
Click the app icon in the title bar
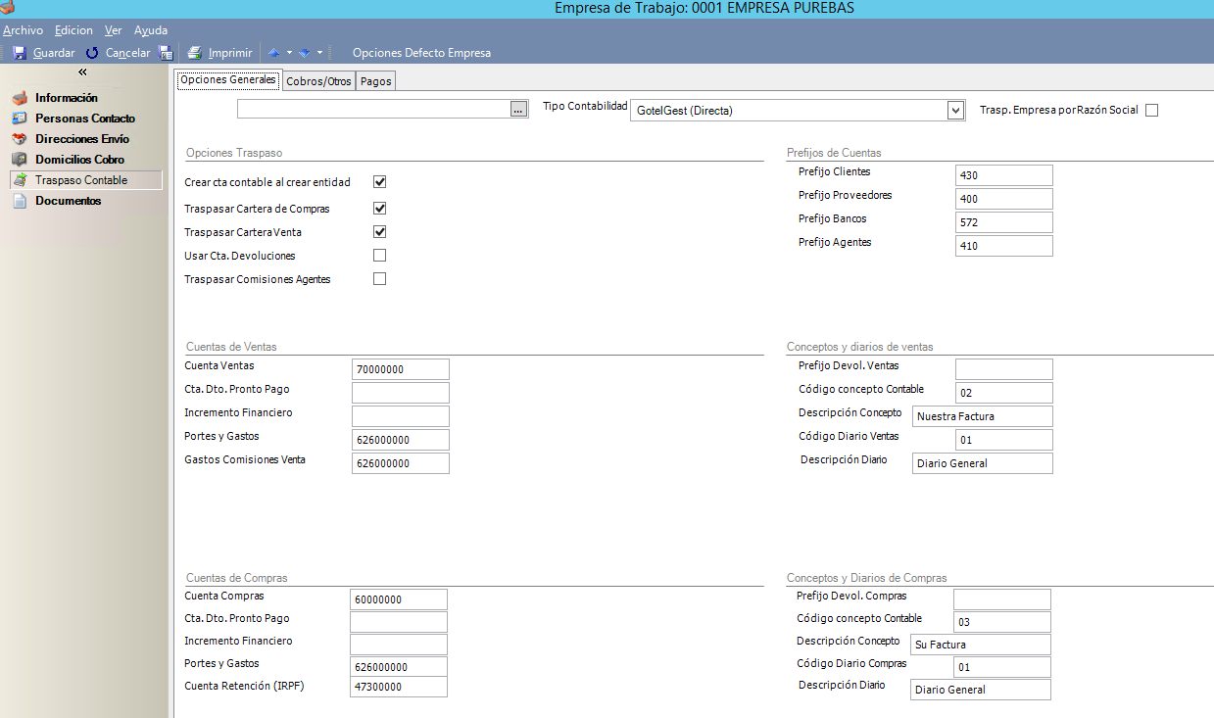point(9,8)
